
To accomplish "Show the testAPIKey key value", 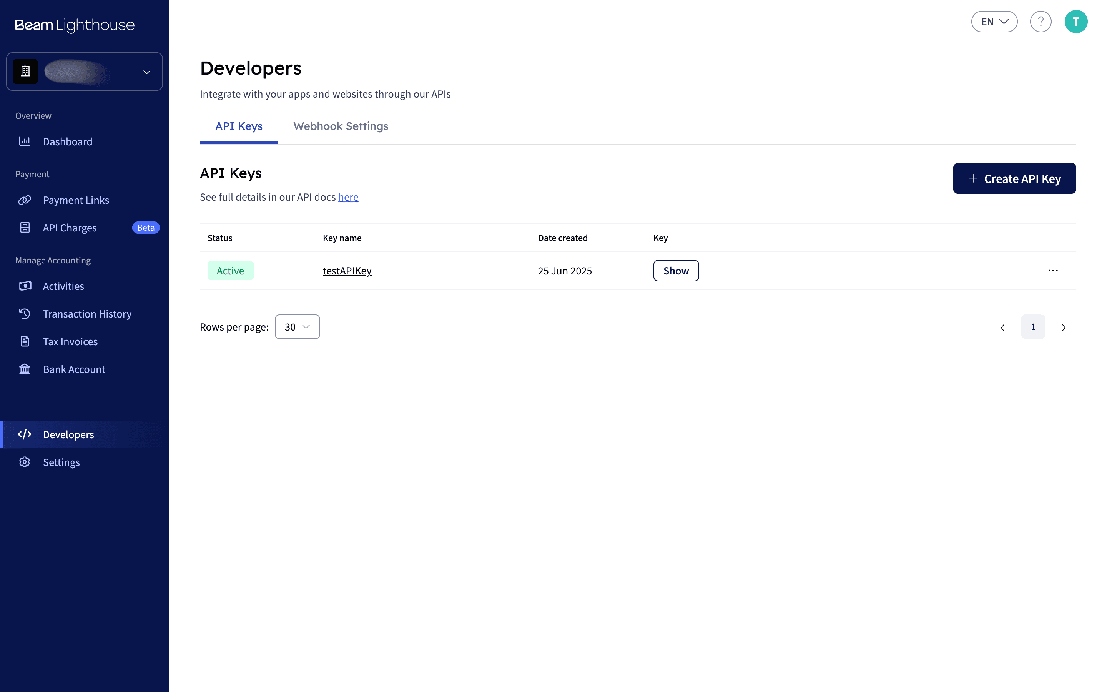I will point(676,271).
